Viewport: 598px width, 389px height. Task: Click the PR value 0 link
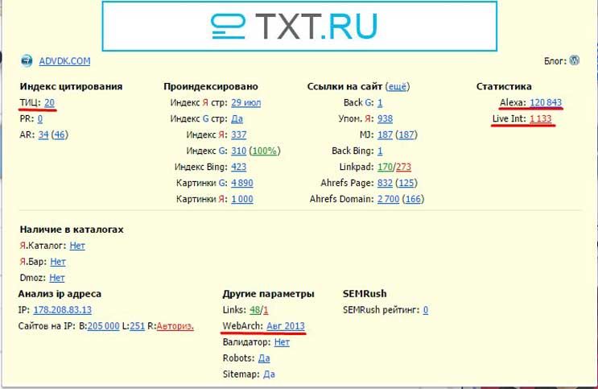tap(40, 118)
